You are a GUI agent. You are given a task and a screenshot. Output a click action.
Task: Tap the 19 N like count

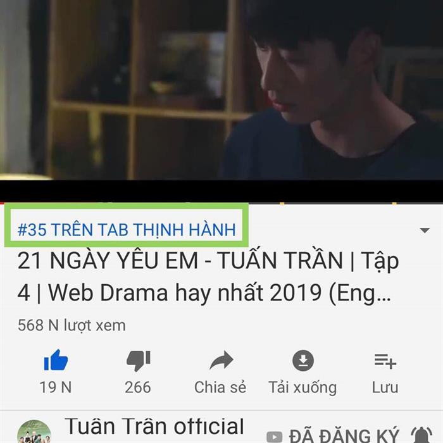(x=56, y=387)
